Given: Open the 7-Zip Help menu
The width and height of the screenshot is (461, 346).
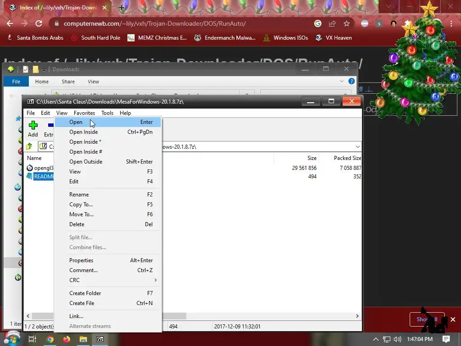Looking at the screenshot, I should (125, 113).
